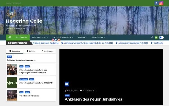Expand the Mitglieder Login dropdown arrow
Image resolution: width=169 pixels, height=106 pixels.
click(72, 38)
